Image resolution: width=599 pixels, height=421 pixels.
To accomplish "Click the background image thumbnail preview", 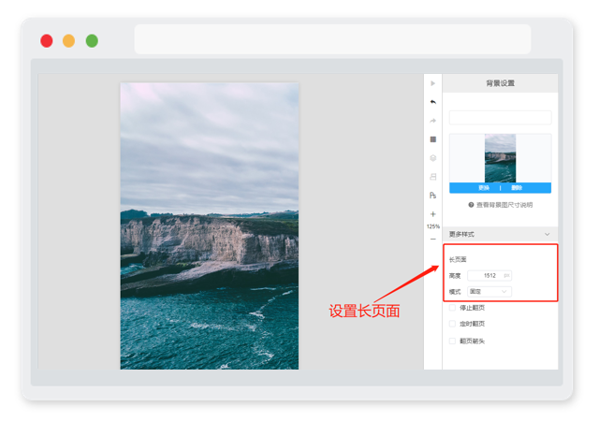I will tap(500, 158).
